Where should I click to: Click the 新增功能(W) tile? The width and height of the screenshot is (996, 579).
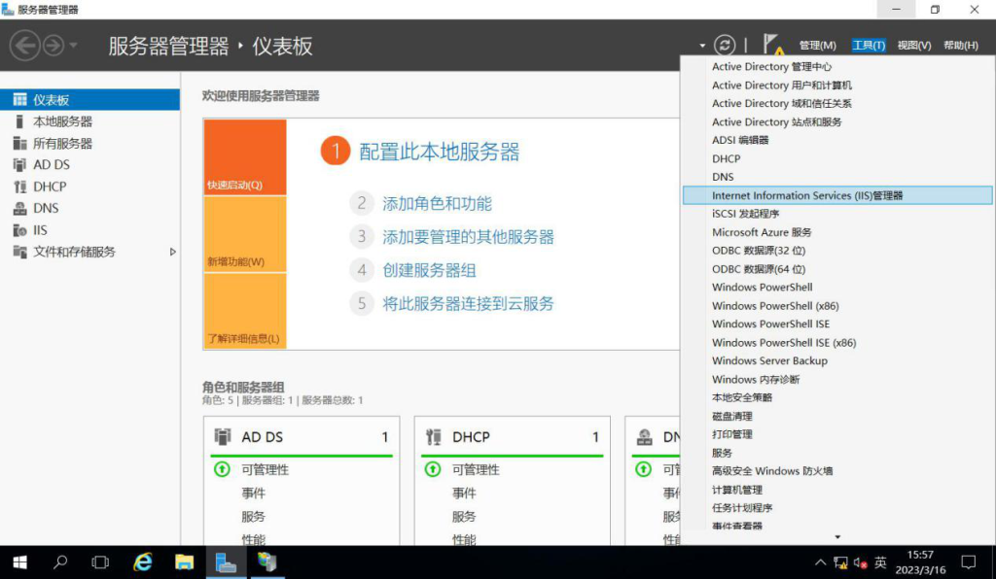(x=245, y=235)
